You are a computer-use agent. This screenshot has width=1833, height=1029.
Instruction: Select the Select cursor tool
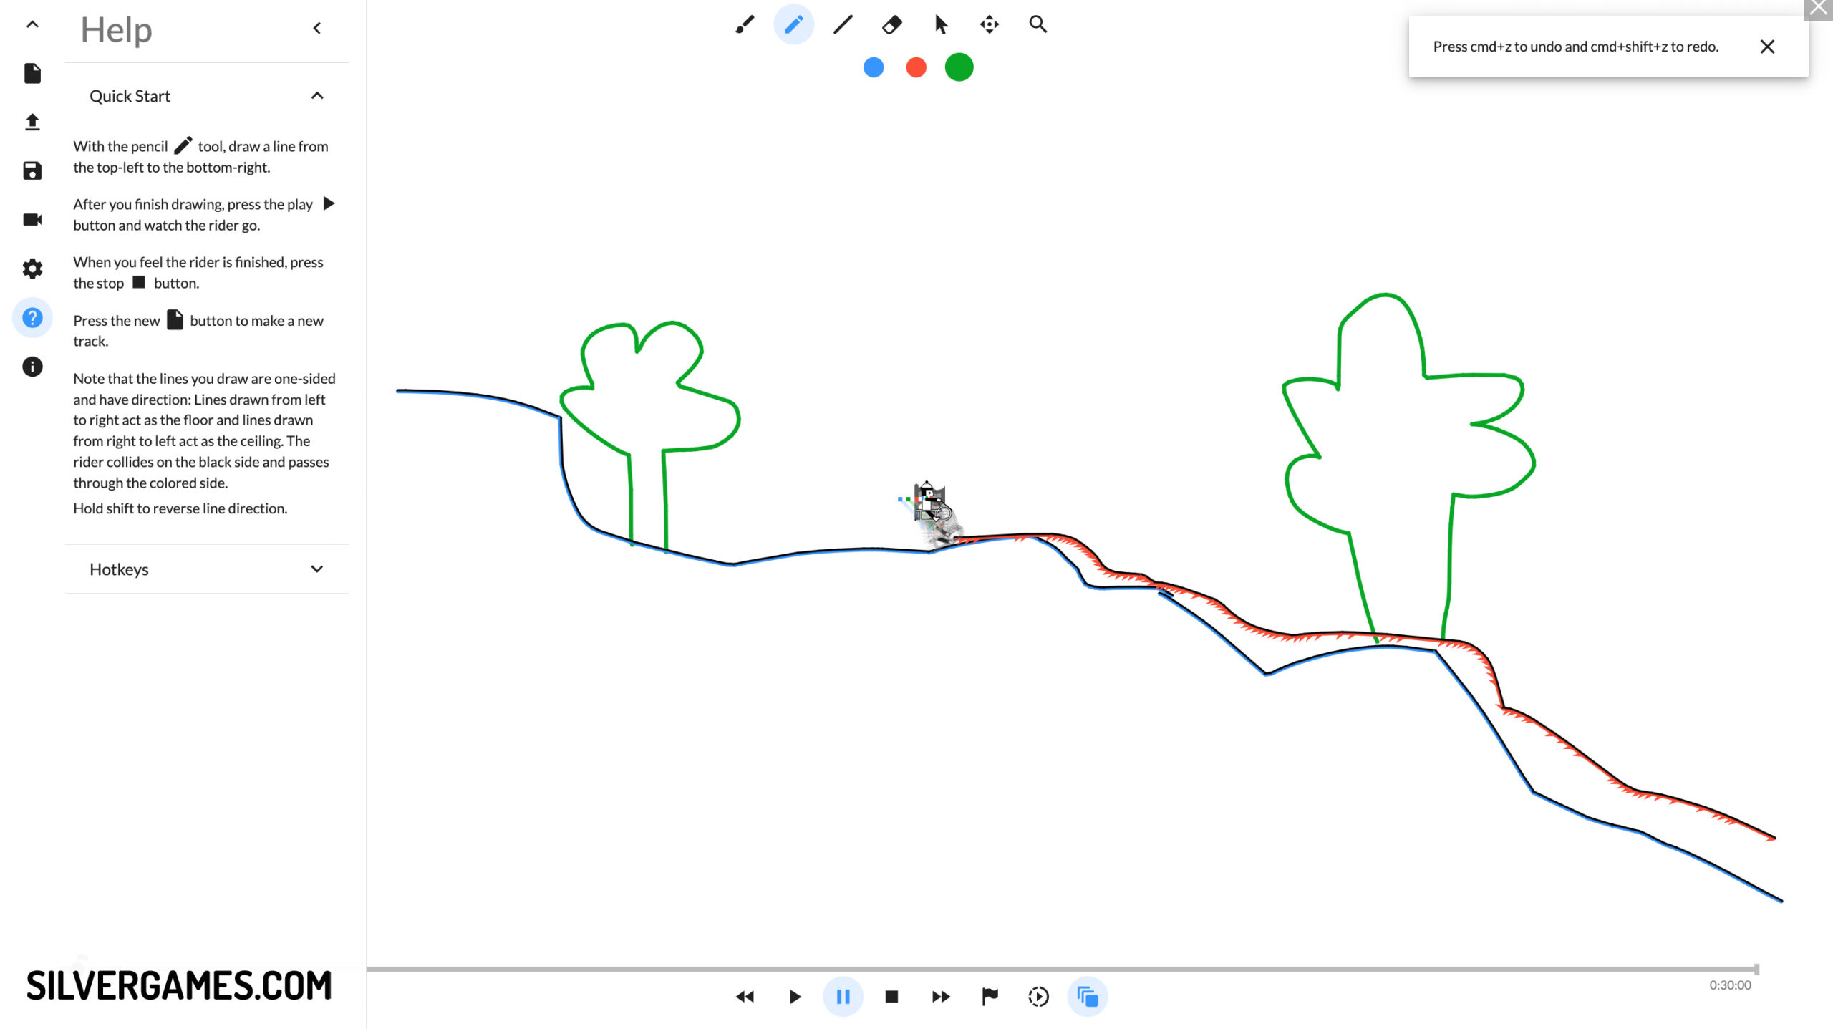point(941,25)
